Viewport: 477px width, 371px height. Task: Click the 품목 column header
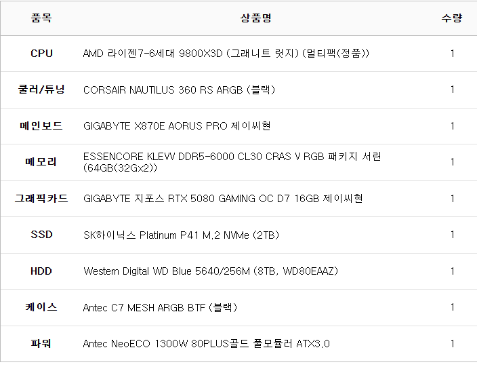tap(41, 18)
